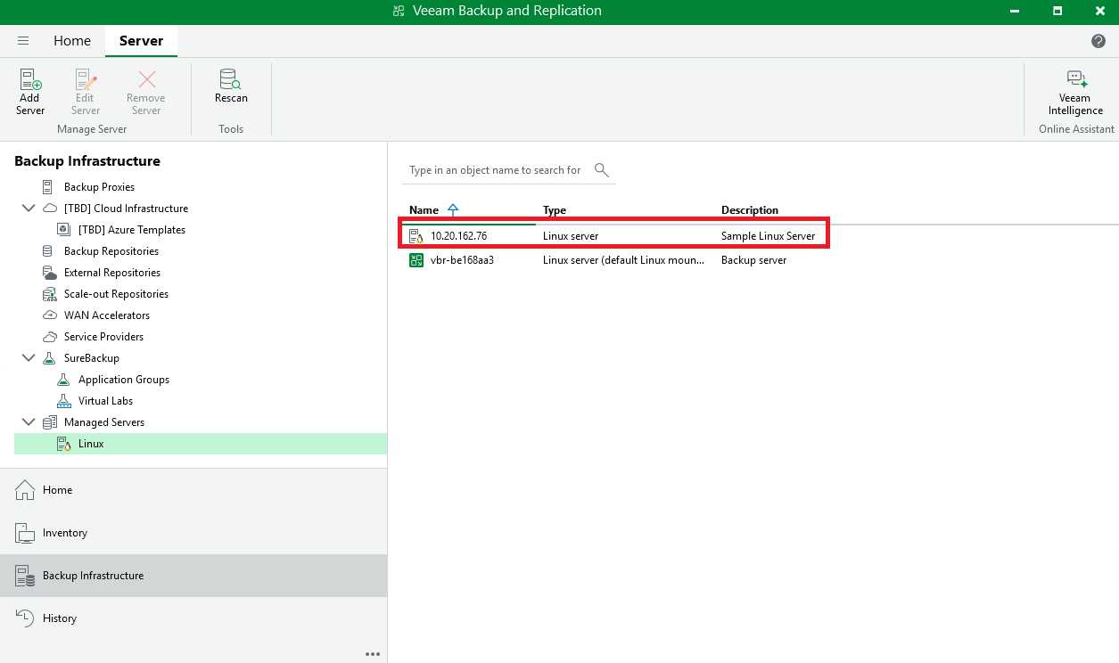Select the 10.20.162.76 server name
Image resolution: width=1119 pixels, height=663 pixels.
(x=458, y=236)
